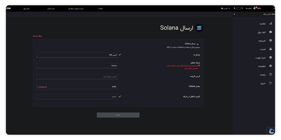The height and width of the screenshot is (140, 281).
Task: Expand the اضافه کردن بازار dropdown
Action: [254, 14]
